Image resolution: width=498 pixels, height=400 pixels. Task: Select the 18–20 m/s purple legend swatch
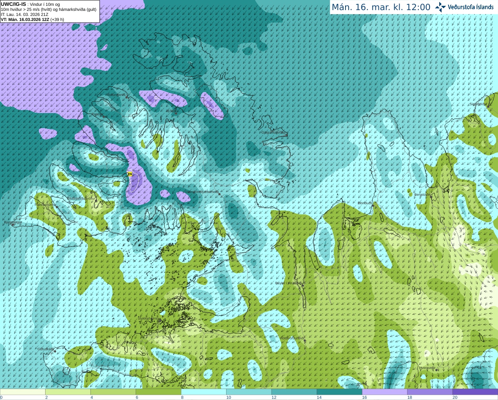pyautogui.click(x=430, y=392)
